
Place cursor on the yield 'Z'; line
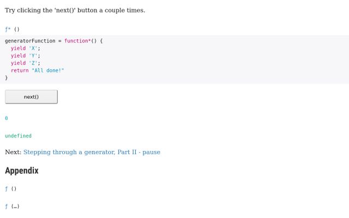pos(26,63)
